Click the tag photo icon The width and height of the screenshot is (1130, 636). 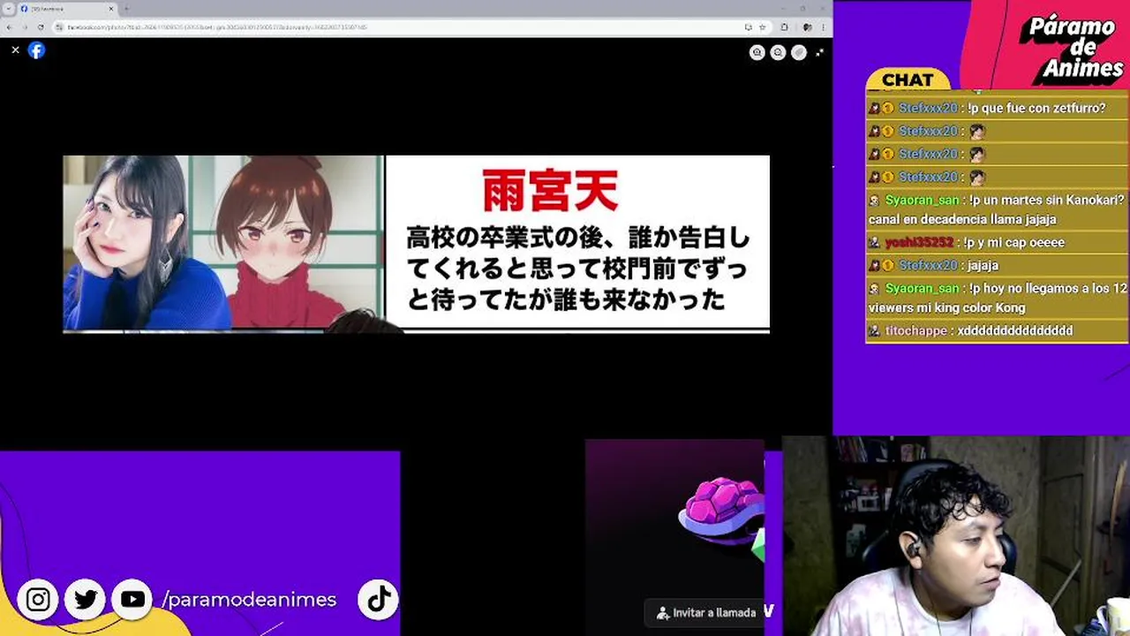tap(799, 53)
